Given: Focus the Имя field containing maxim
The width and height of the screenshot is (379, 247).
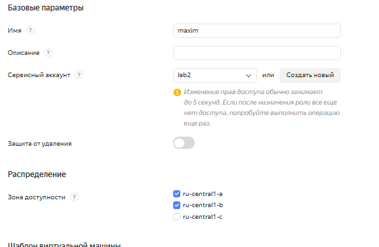Looking at the screenshot, I should (x=257, y=31).
